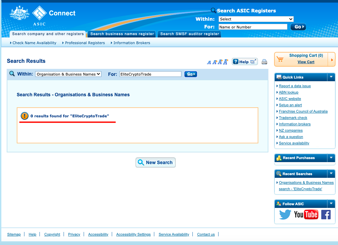Click the Australian coat of arms emblem
Screen dimensions: 338x245
(x=19, y=13)
